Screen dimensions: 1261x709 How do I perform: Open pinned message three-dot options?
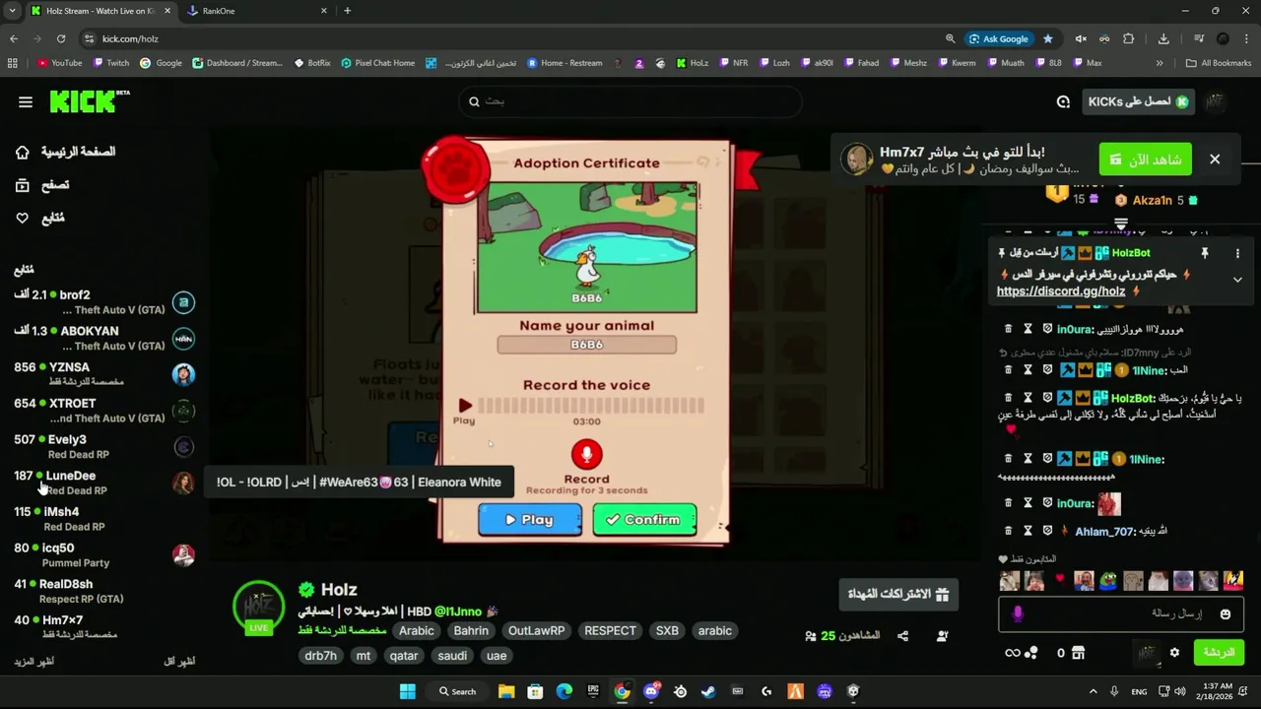click(x=1237, y=253)
